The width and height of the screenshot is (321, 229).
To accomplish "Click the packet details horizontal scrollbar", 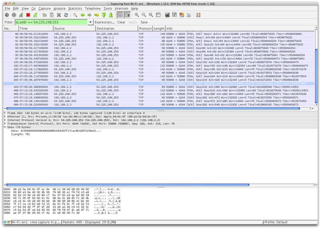I will tap(128, 185).
